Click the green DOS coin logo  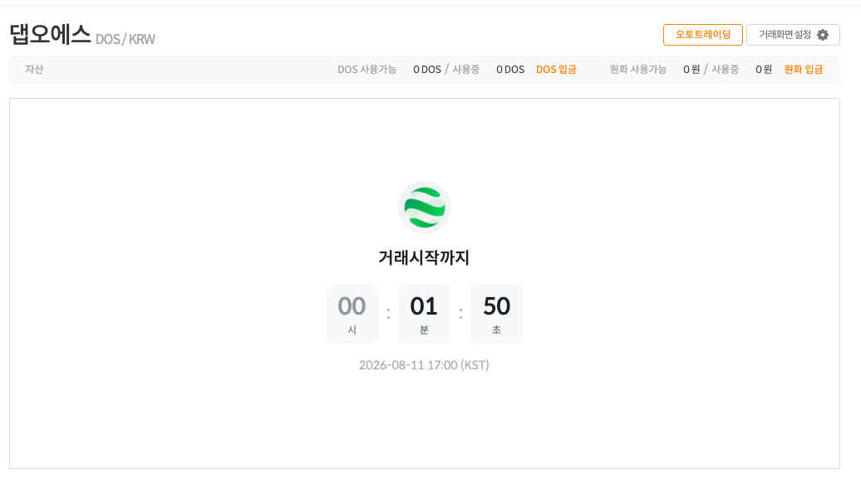tap(425, 207)
